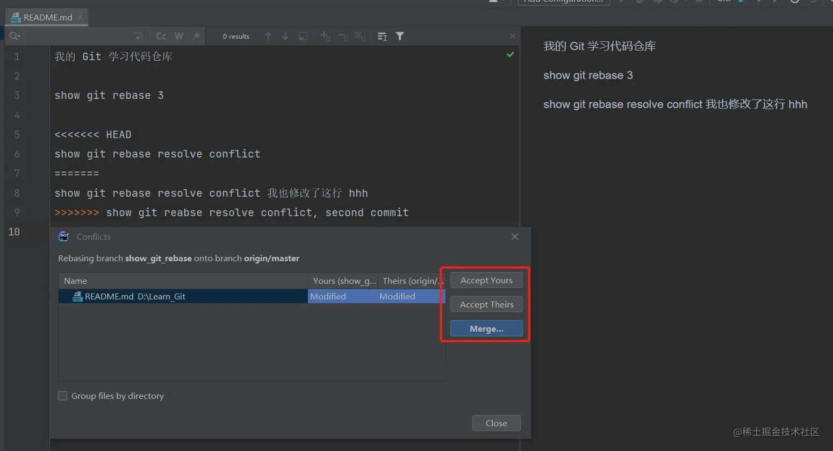This screenshot has width=833, height=451.
Task: Click the Name column header
Action: tap(183, 281)
